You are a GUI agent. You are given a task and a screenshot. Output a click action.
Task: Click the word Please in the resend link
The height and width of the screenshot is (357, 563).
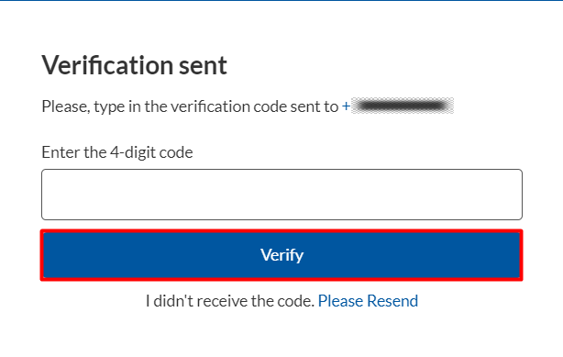point(341,301)
